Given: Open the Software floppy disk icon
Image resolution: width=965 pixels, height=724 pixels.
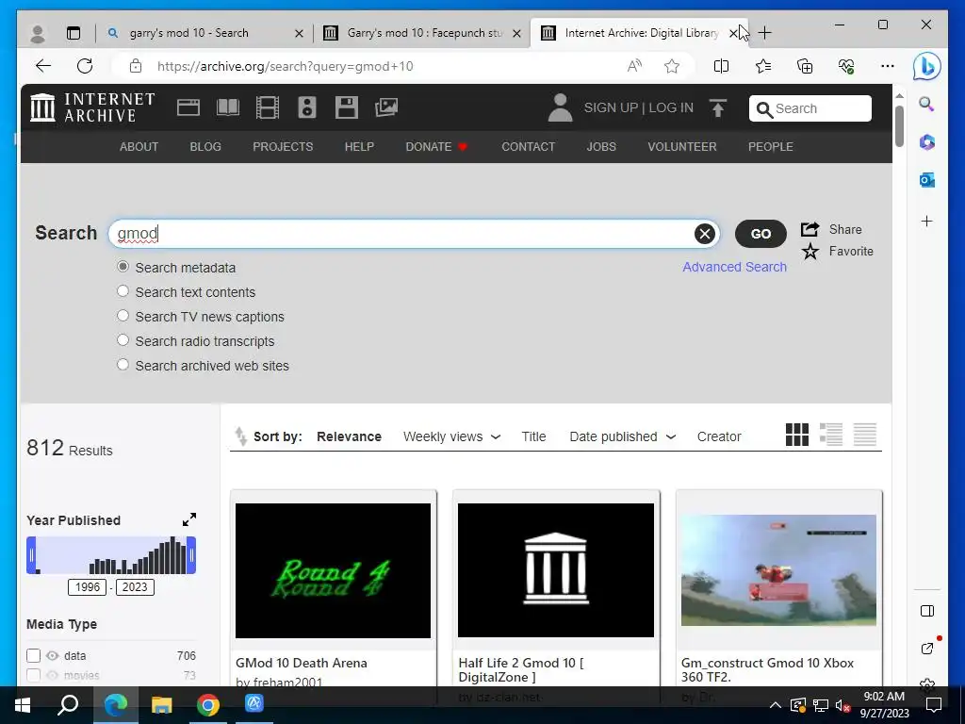Looking at the screenshot, I should pyautogui.click(x=347, y=107).
